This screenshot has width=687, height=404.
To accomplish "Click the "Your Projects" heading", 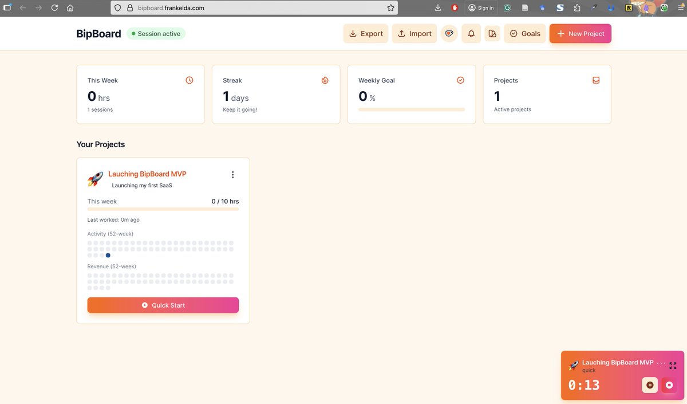I will click(x=101, y=144).
